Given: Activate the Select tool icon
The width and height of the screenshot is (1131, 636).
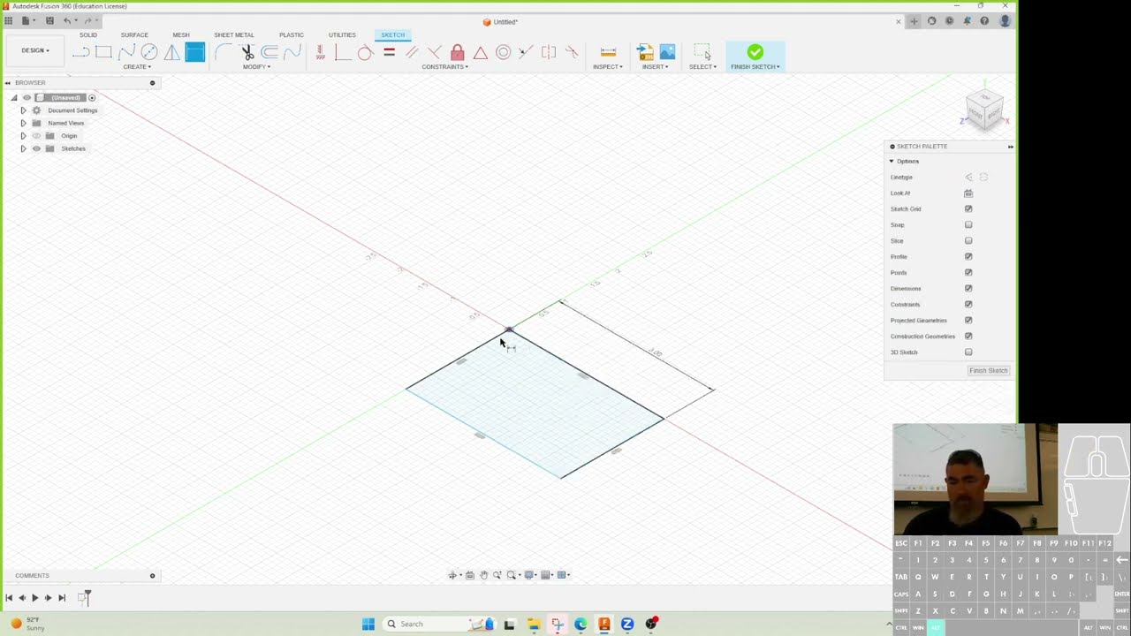Looking at the screenshot, I should click(702, 52).
